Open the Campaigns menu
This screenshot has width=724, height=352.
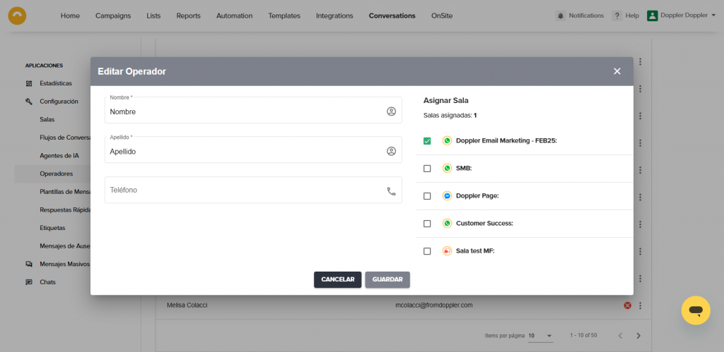point(113,16)
